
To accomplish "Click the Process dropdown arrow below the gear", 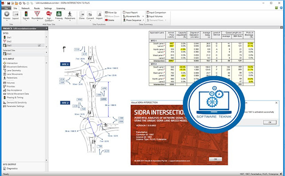I will tap(7, 20).
